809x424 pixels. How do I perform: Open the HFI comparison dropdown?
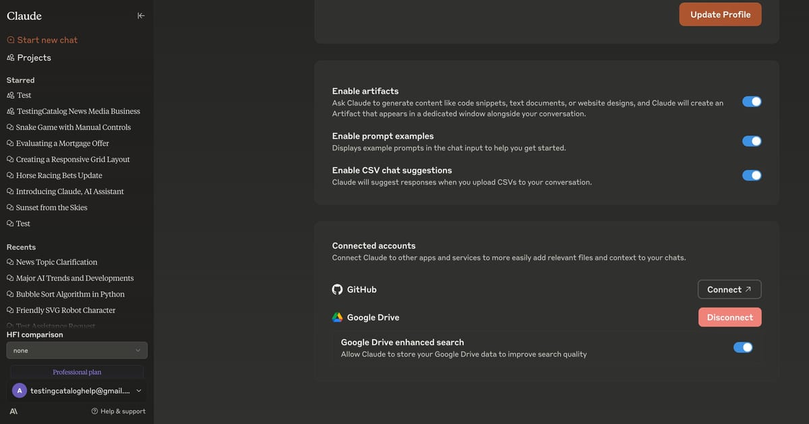point(77,350)
